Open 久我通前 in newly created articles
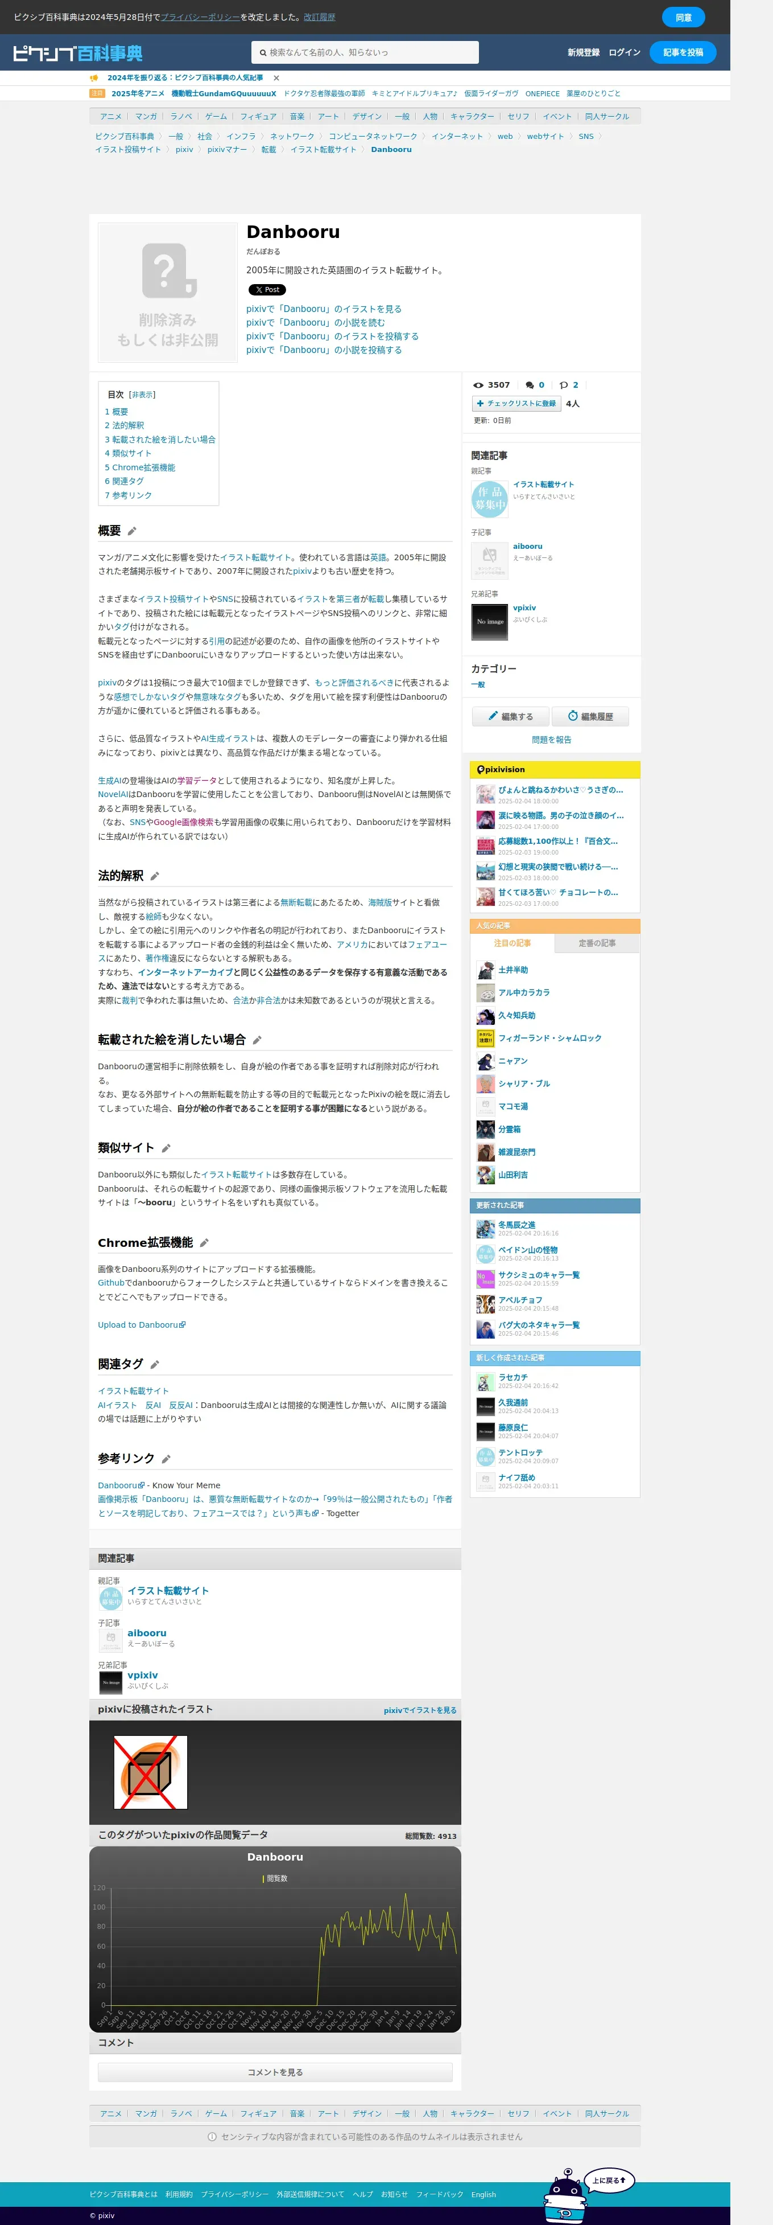This screenshot has height=2225, width=773. (512, 1403)
